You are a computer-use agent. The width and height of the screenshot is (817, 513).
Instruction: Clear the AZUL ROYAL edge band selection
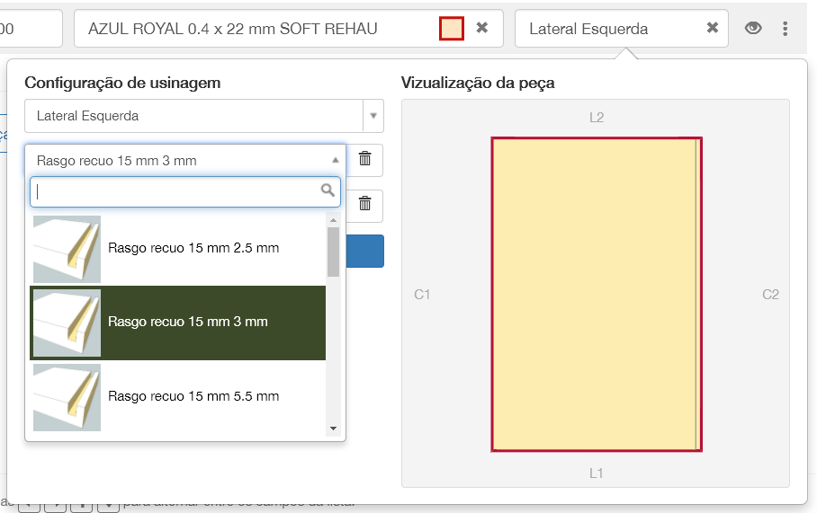482,28
